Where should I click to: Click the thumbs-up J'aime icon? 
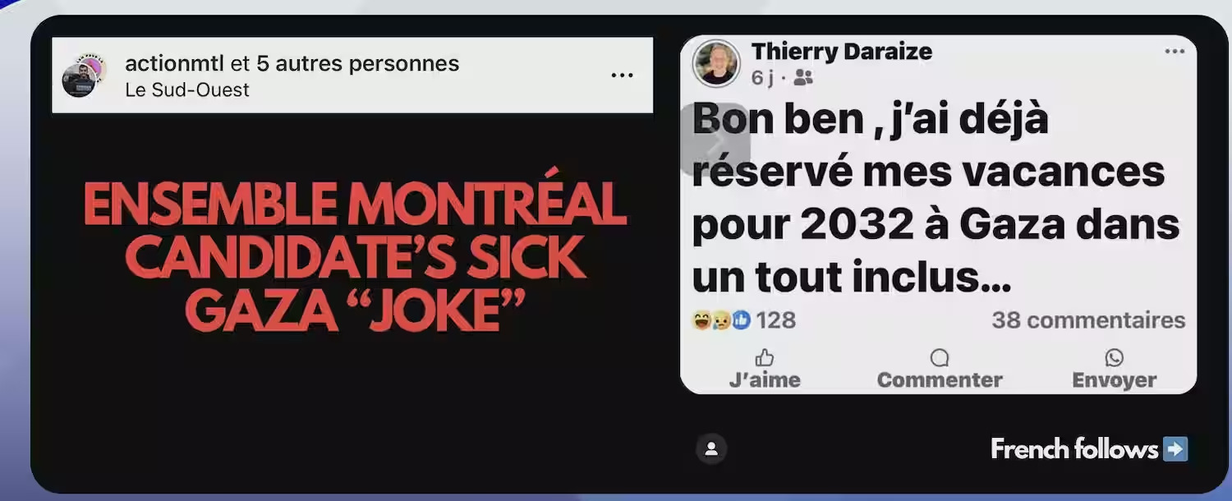coord(764,358)
